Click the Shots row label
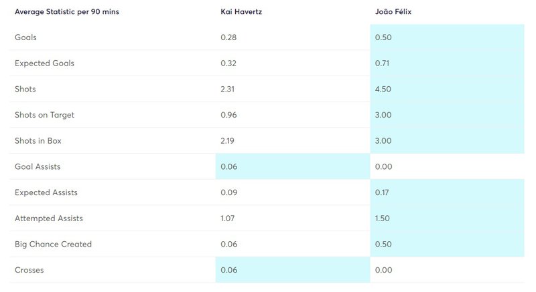 [x=25, y=89]
